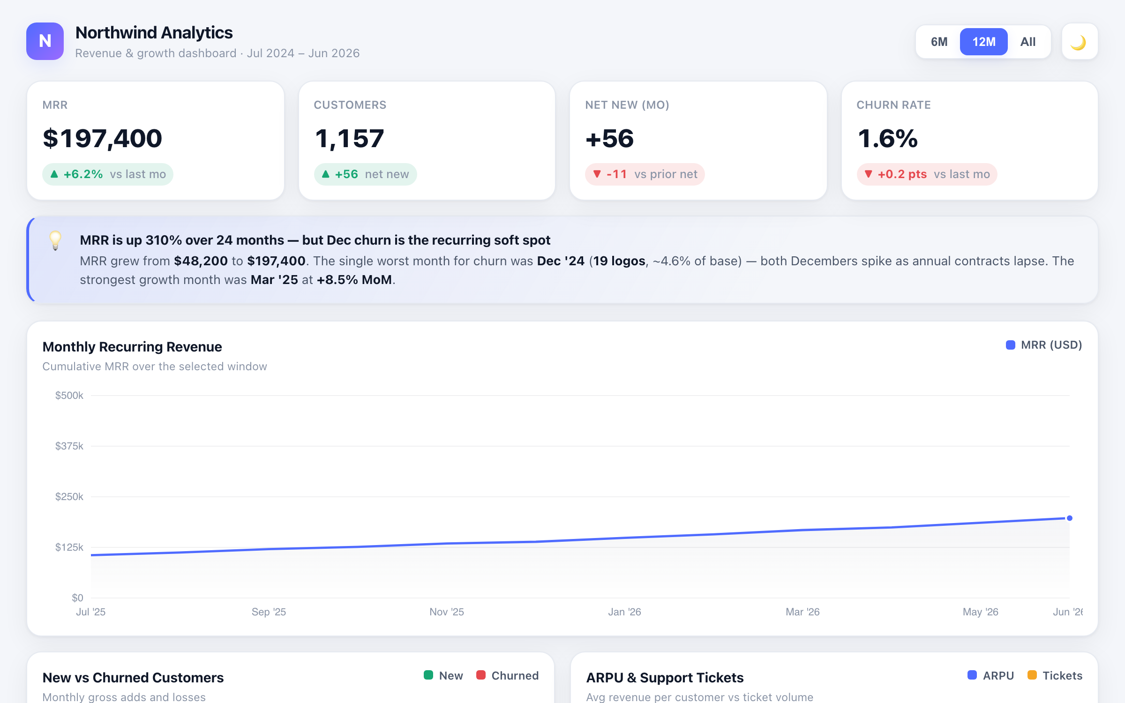The width and height of the screenshot is (1125, 703).
Task: Click the Northwind 'N' logo icon
Action: pyautogui.click(x=45, y=41)
